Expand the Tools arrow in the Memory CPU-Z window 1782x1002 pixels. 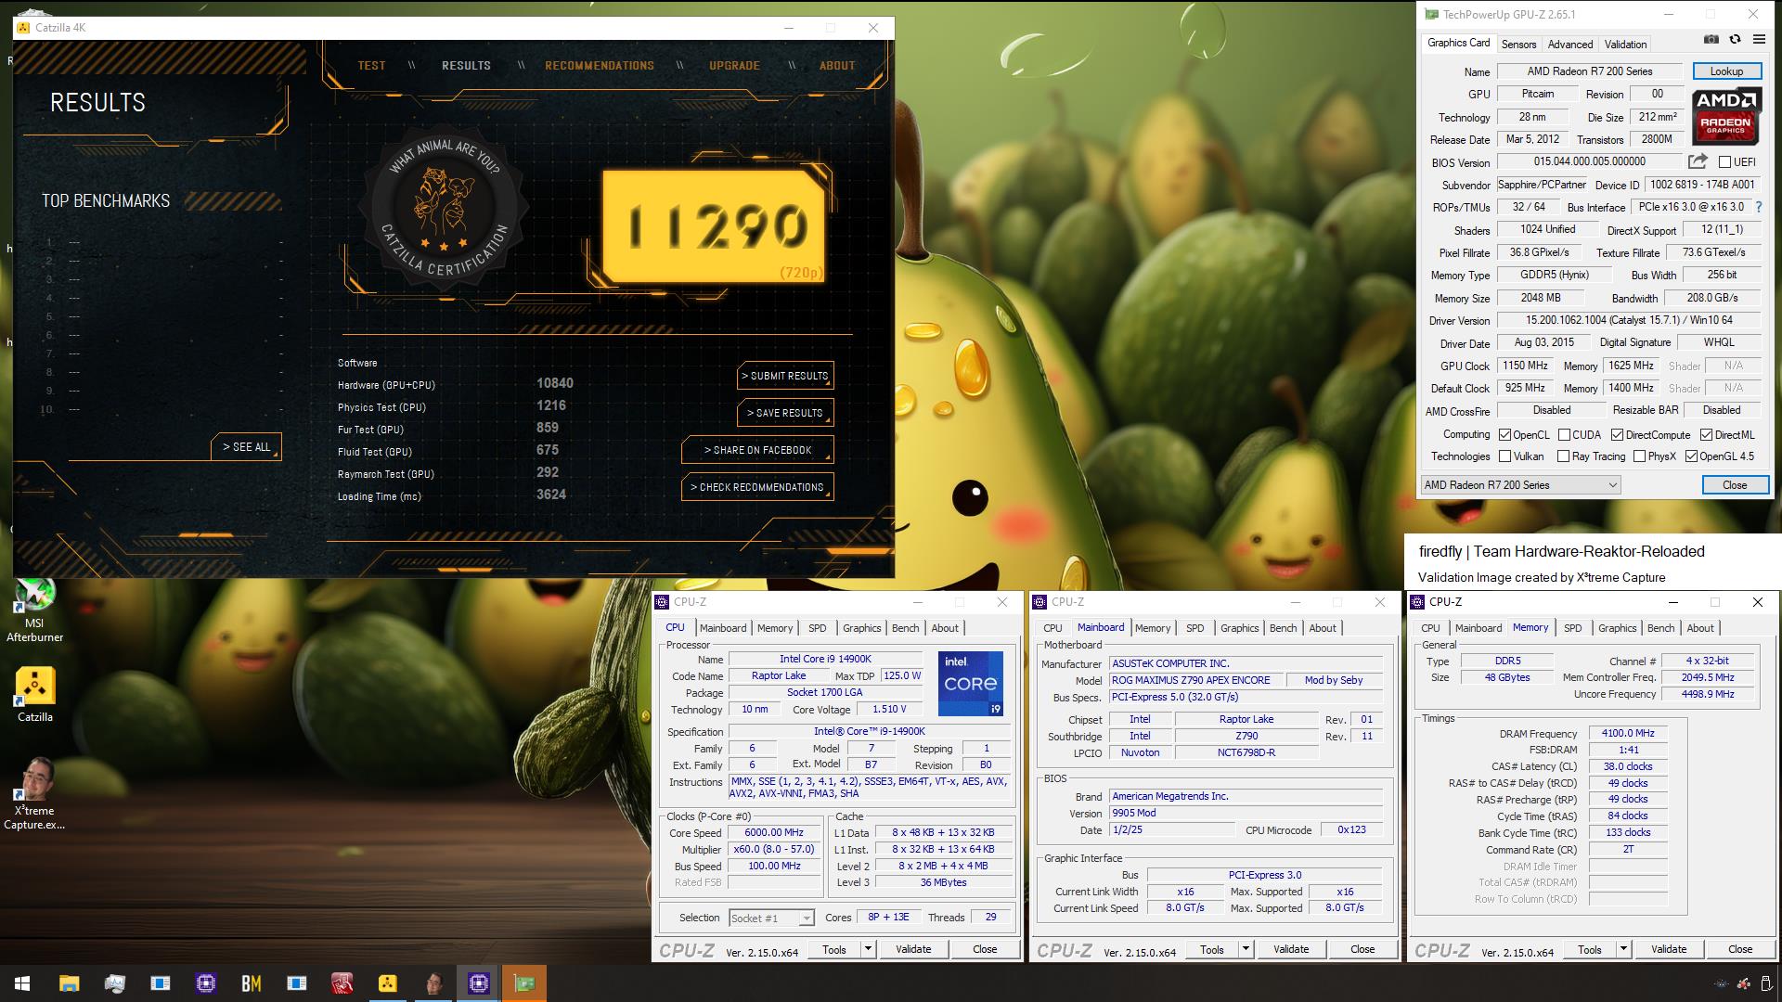point(1623,949)
